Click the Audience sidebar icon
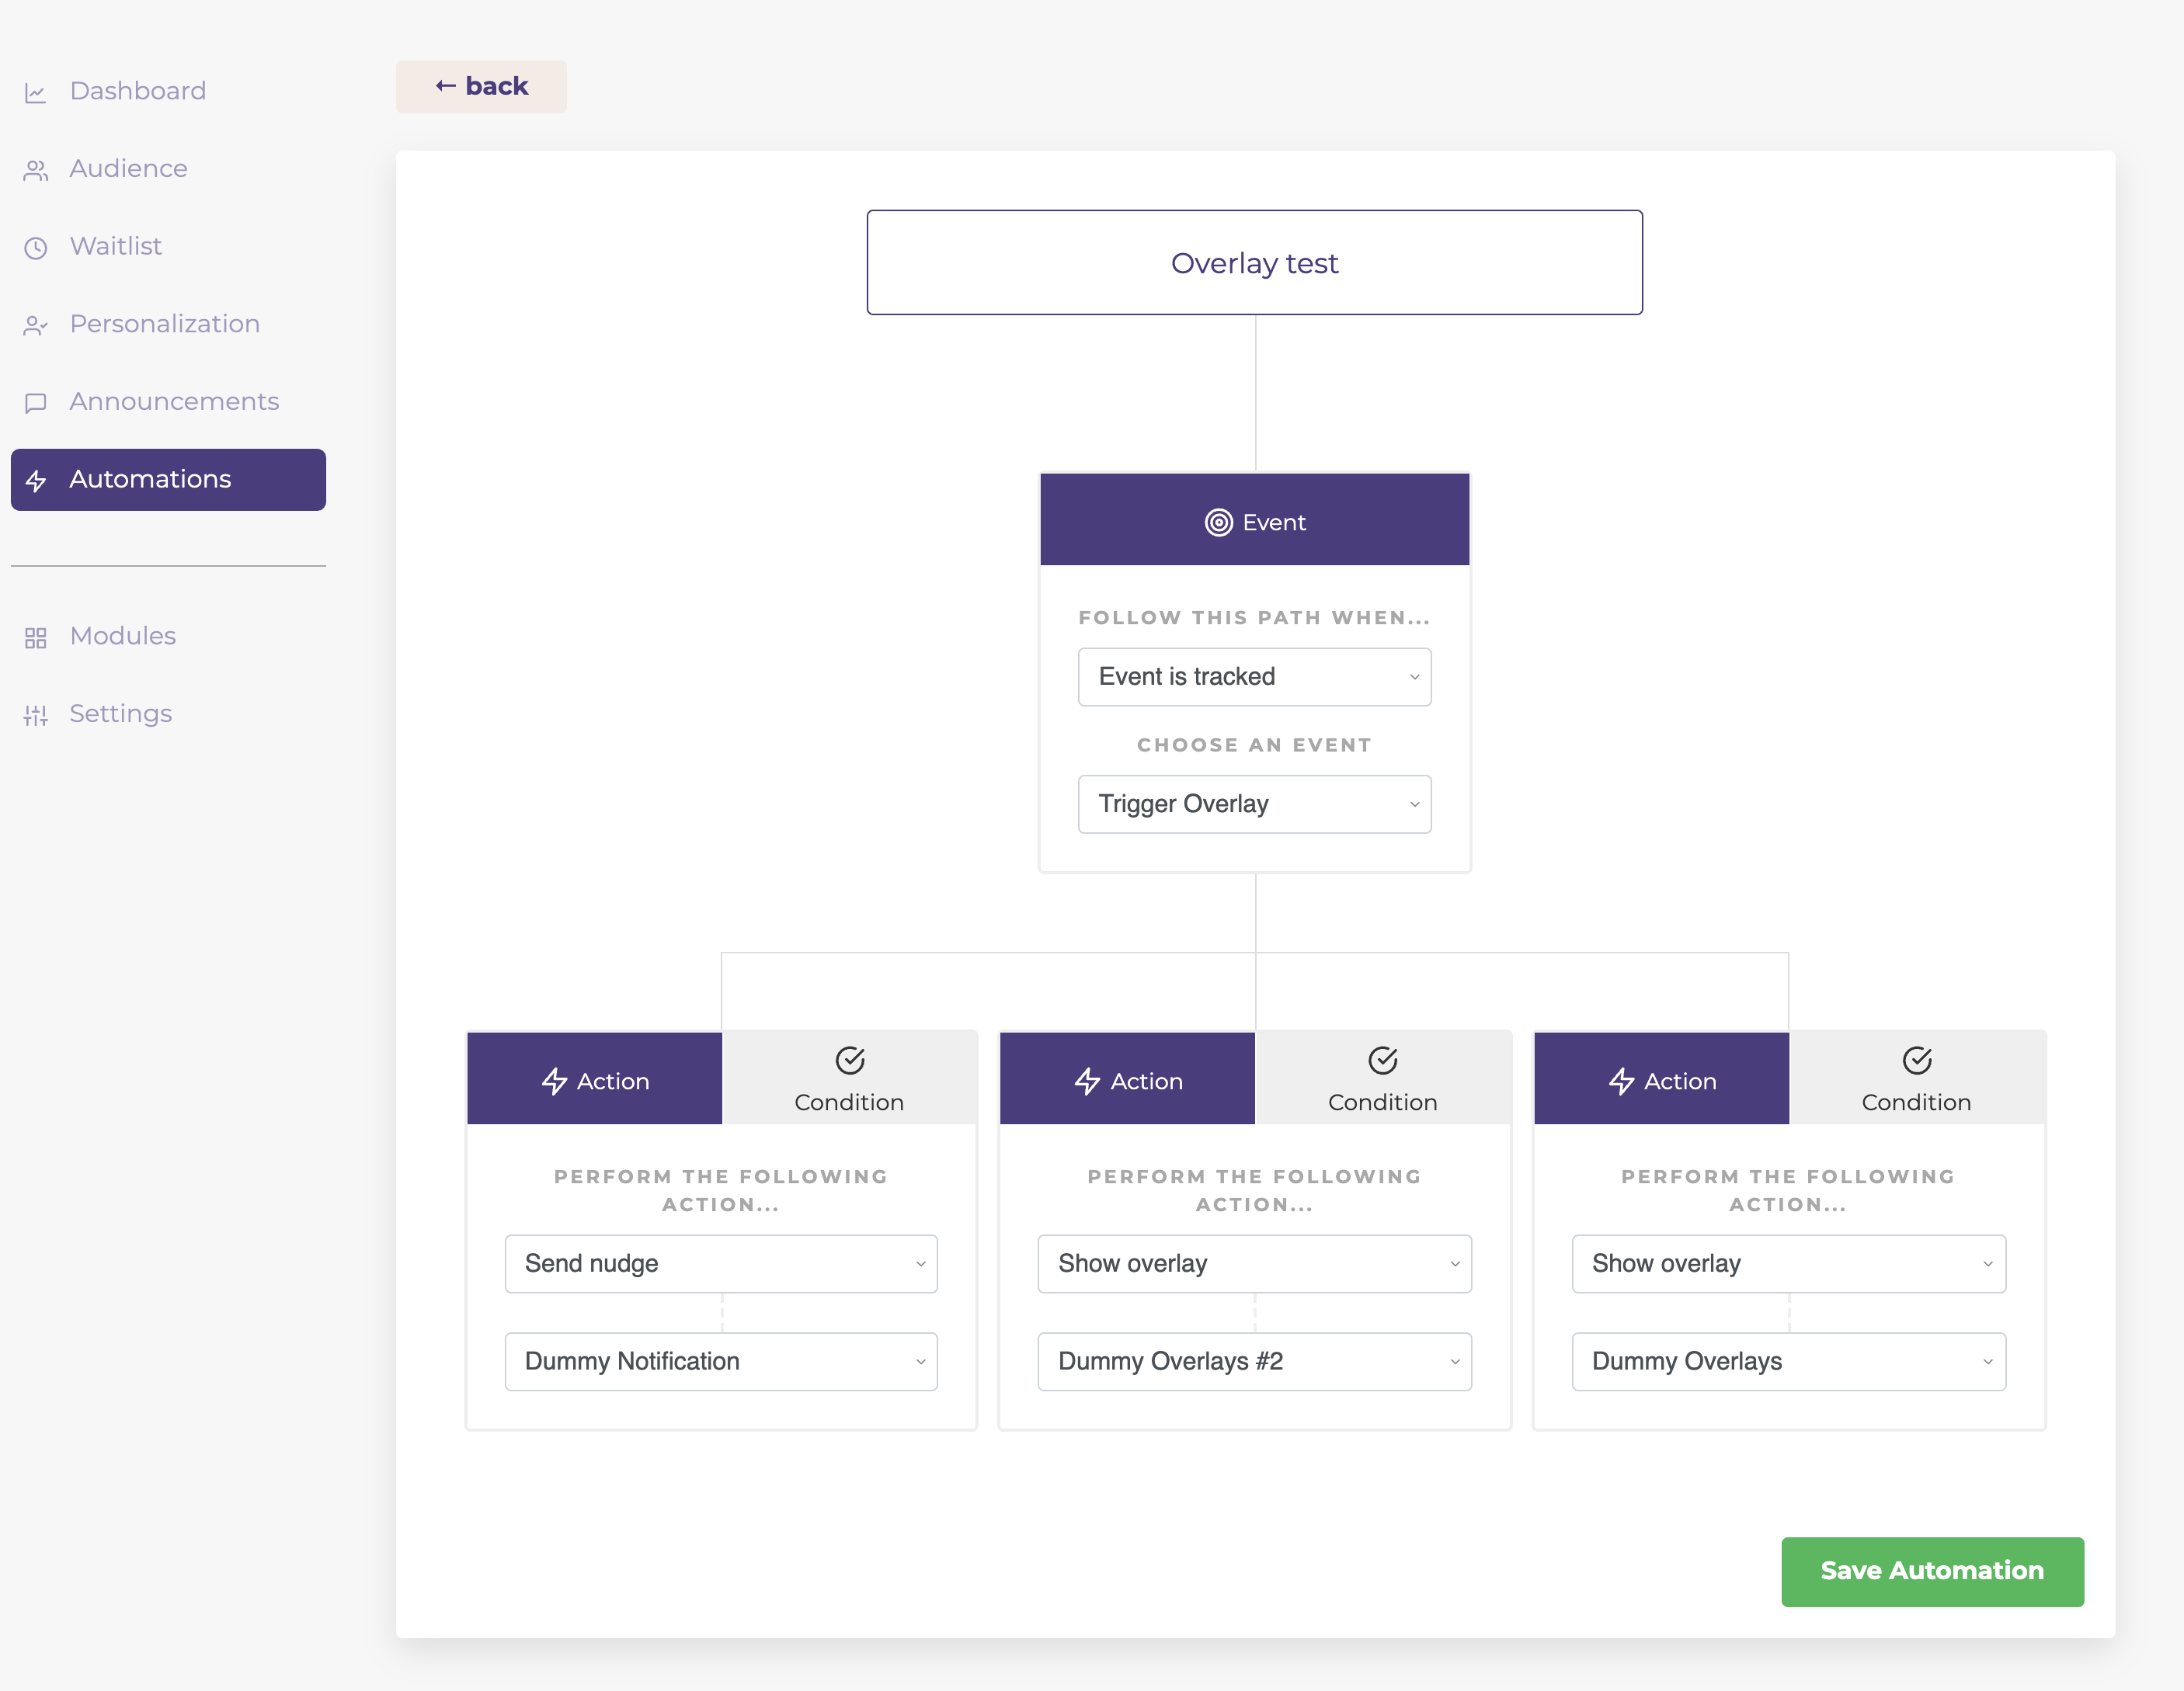Viewport: 2184px width, 1691px height. [36, 168]
